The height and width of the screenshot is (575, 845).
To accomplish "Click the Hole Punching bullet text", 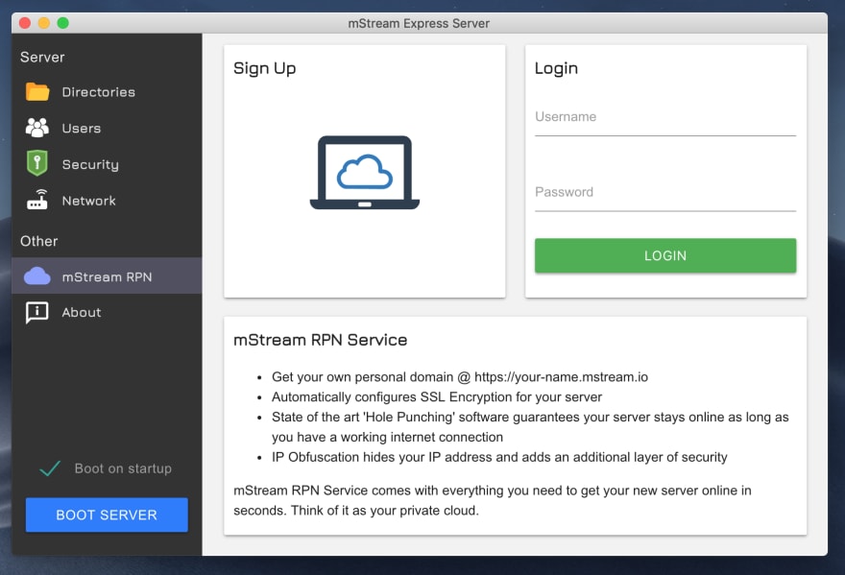I will coord(530,427).
